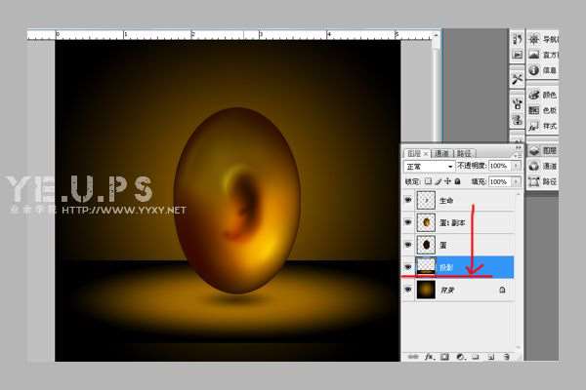Click the tool presets wrench icon
This screenshot has height=390, width=586.
tap(517, 80)
